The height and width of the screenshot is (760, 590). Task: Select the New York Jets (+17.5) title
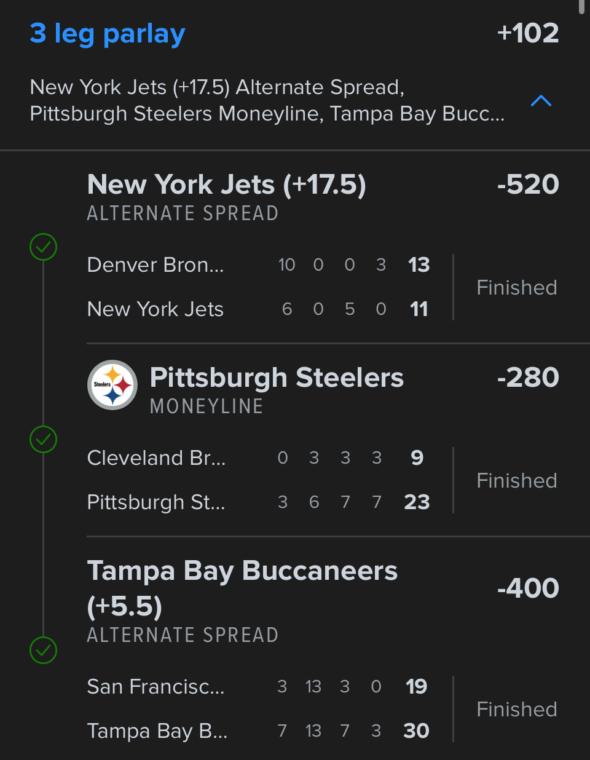coord(226,184)
